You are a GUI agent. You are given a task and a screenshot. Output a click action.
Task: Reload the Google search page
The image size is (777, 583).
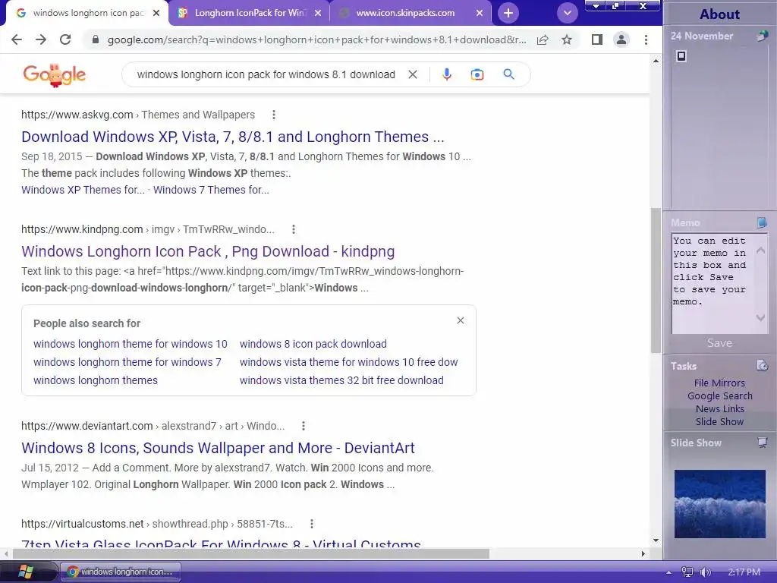pyautogui.click(x=65, y=39)
